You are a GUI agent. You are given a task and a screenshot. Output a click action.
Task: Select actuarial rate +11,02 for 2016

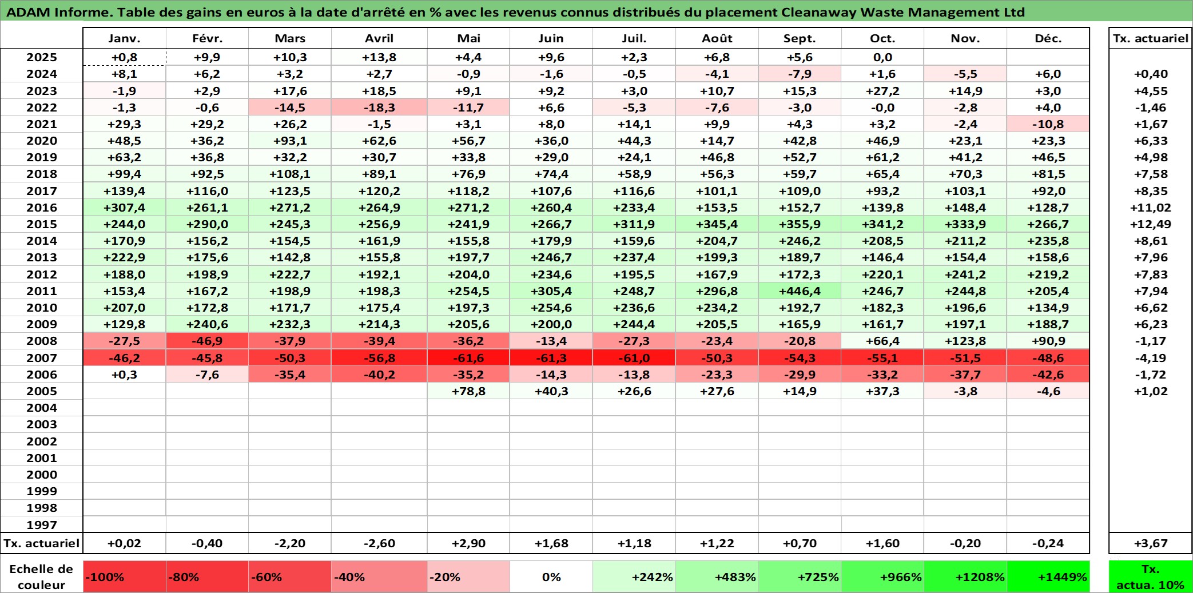[x=1151, y=208]
